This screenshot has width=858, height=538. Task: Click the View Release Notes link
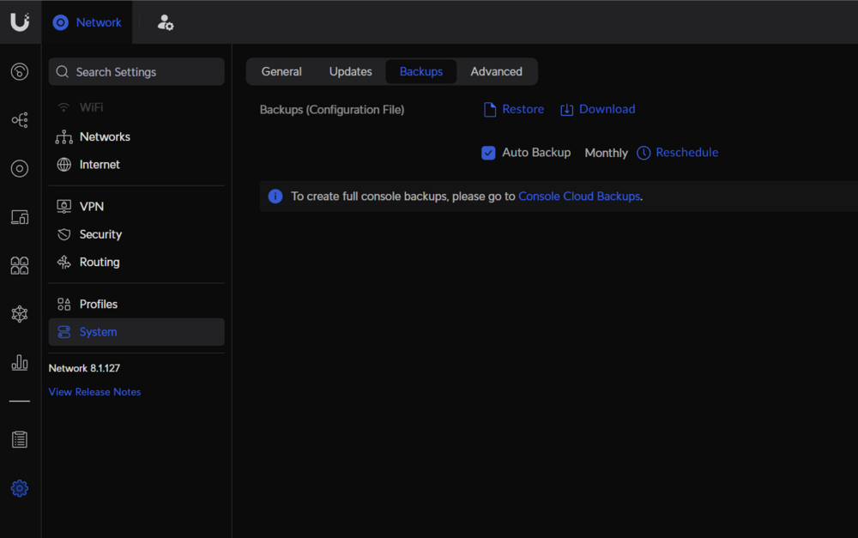[94, 392]
